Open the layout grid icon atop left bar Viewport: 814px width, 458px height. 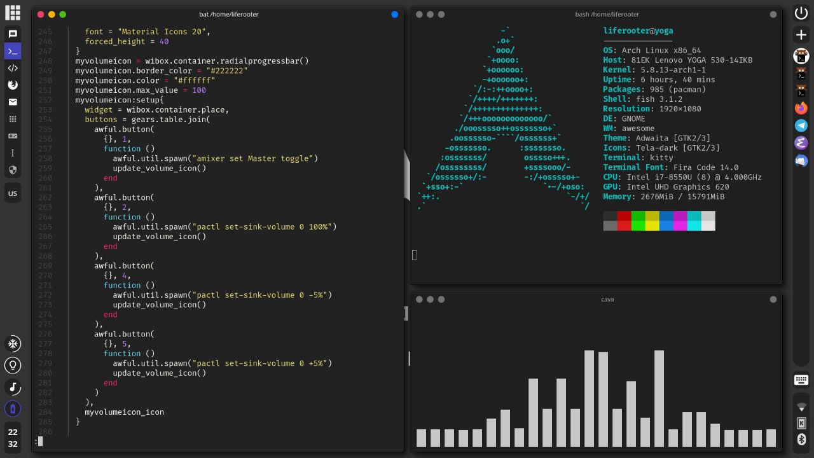pyautogui.click(x=13, y=13)
